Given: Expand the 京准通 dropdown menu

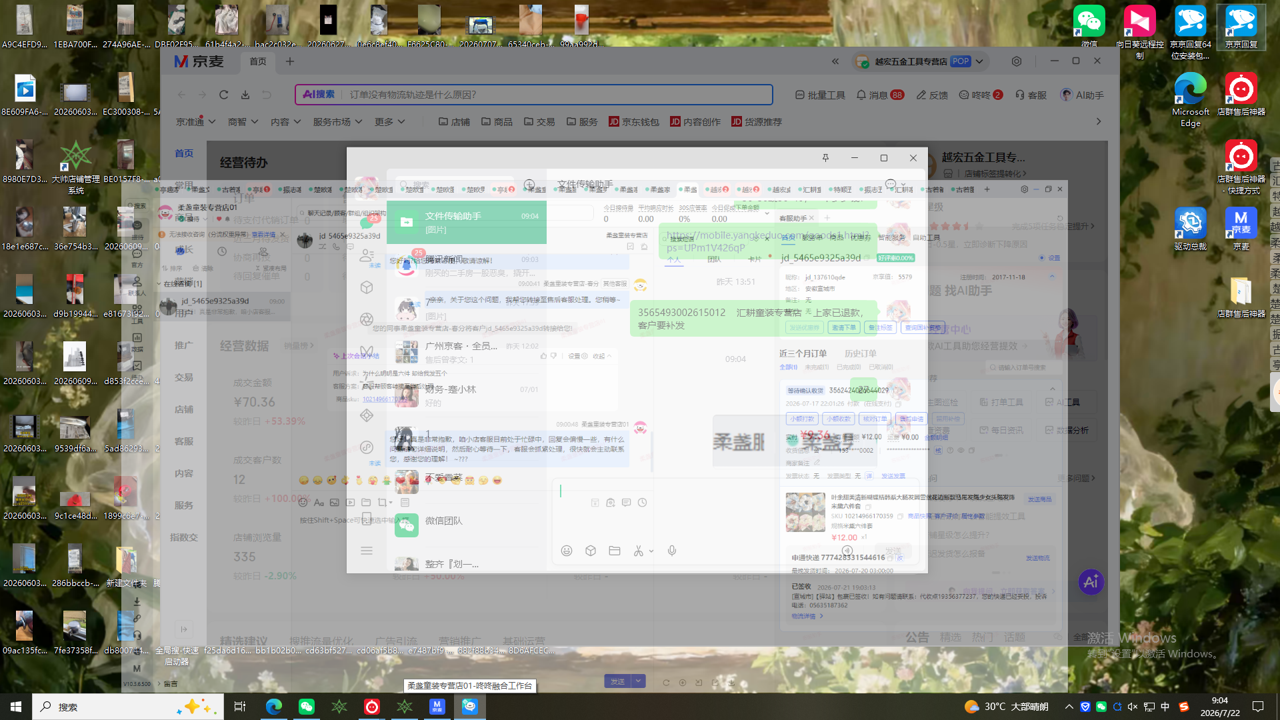Looking at the screenshot, I should tap(196, 122).
